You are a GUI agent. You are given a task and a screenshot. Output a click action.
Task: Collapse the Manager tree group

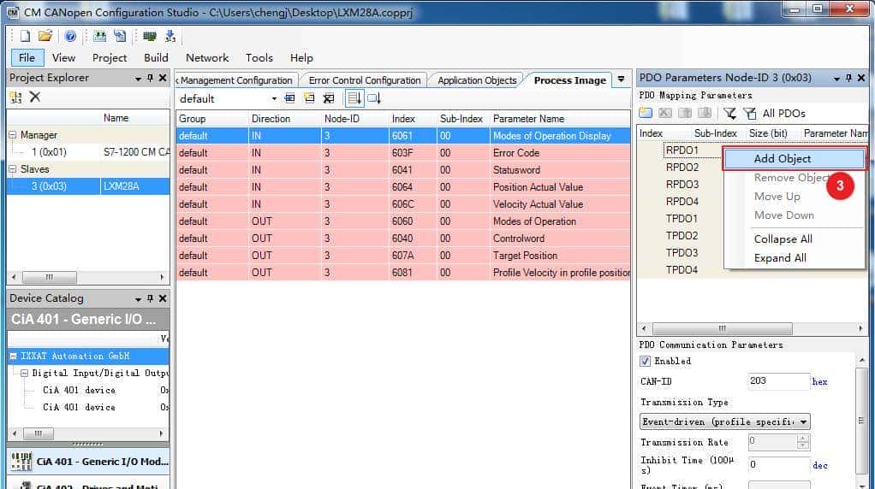pyautogui.click(x=13, y=135)
